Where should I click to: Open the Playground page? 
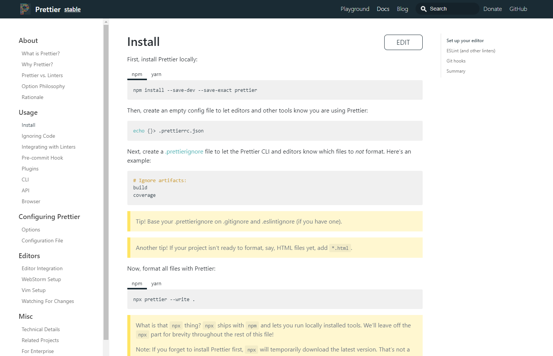355,9
